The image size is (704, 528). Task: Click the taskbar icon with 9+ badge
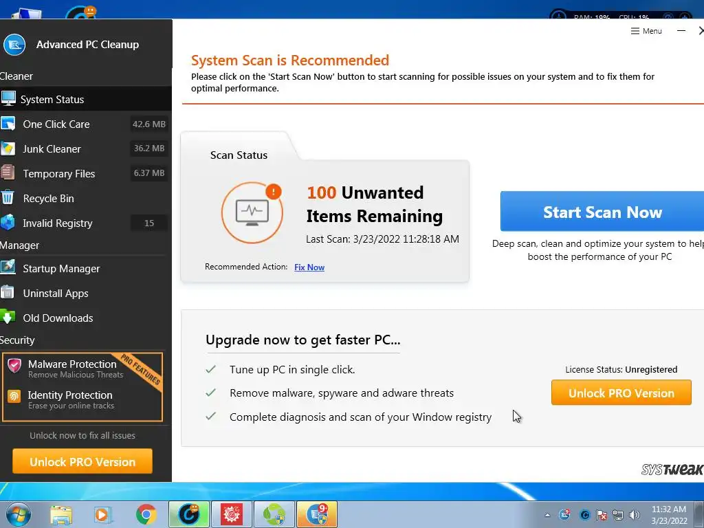[316, 514]
